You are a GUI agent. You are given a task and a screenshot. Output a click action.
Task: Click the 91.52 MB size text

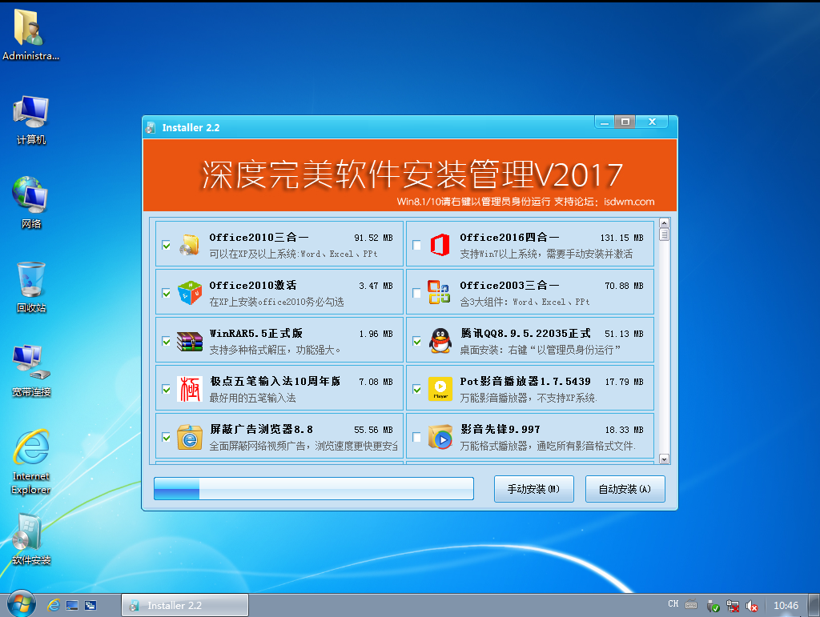373,238
